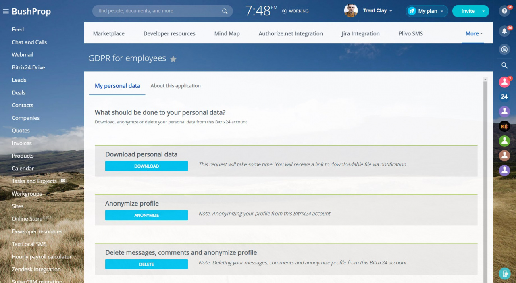Image resolution: width=516 pixels, height=283 pixels.
Task: Open Feed in the left menu
Action: 18,29
